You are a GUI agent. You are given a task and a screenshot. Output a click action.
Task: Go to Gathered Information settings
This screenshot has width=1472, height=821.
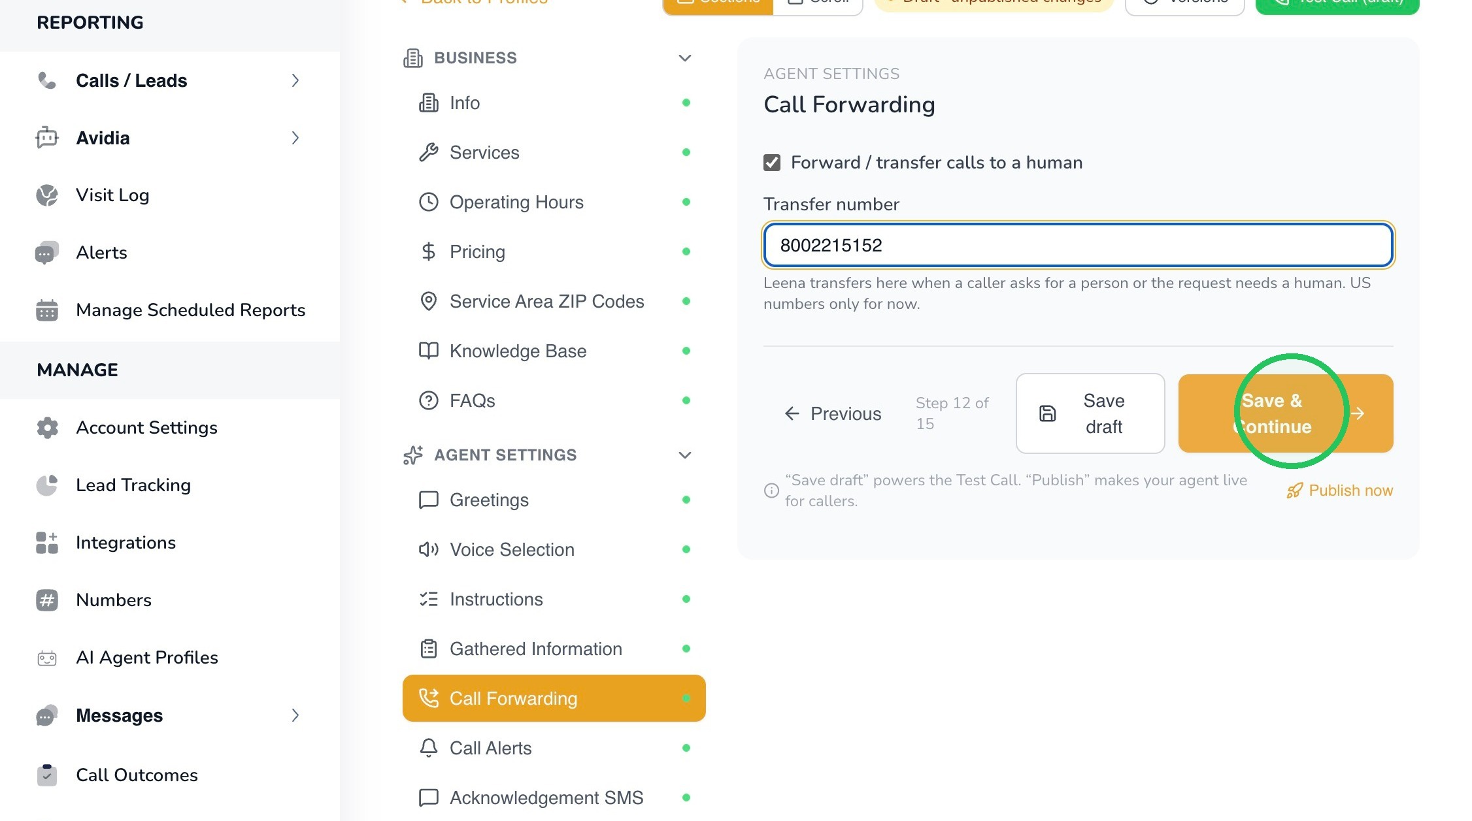554,649
